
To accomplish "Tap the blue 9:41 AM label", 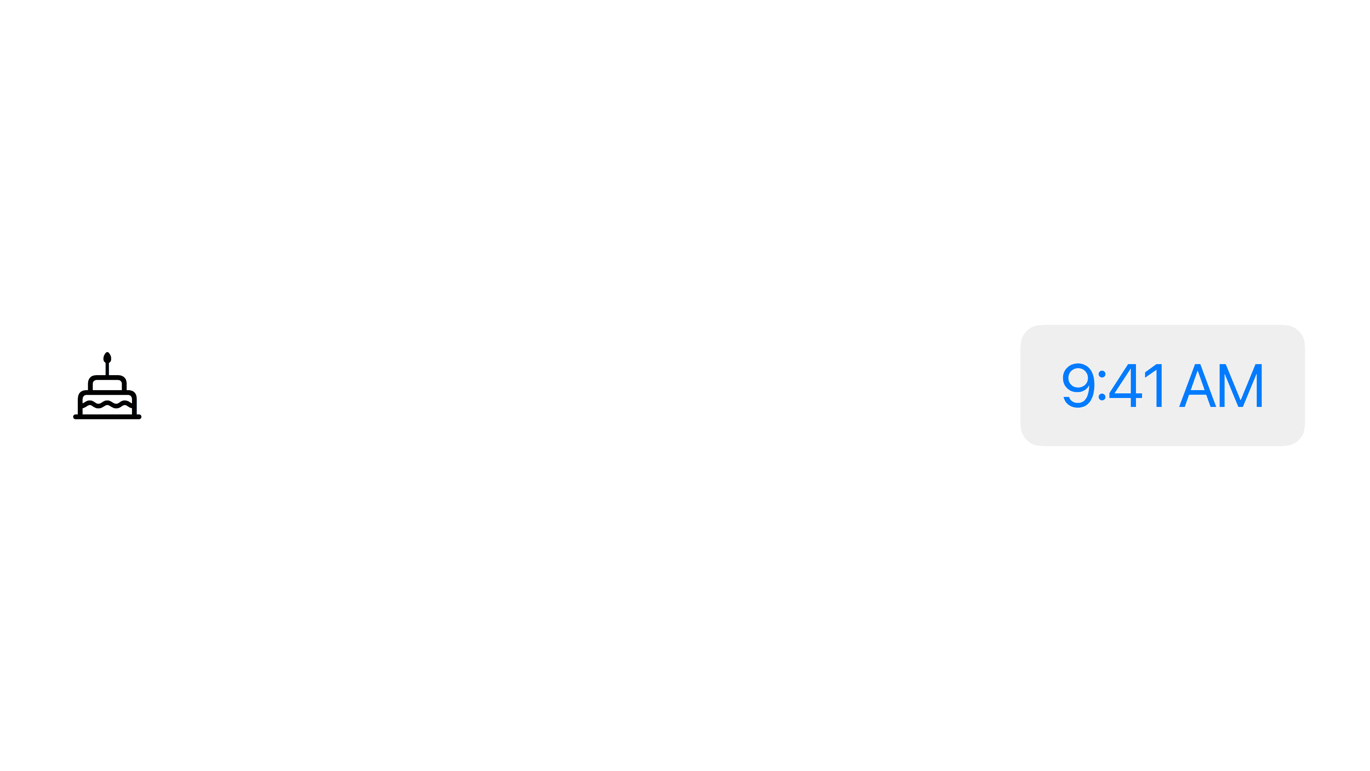I will 1162,385.
